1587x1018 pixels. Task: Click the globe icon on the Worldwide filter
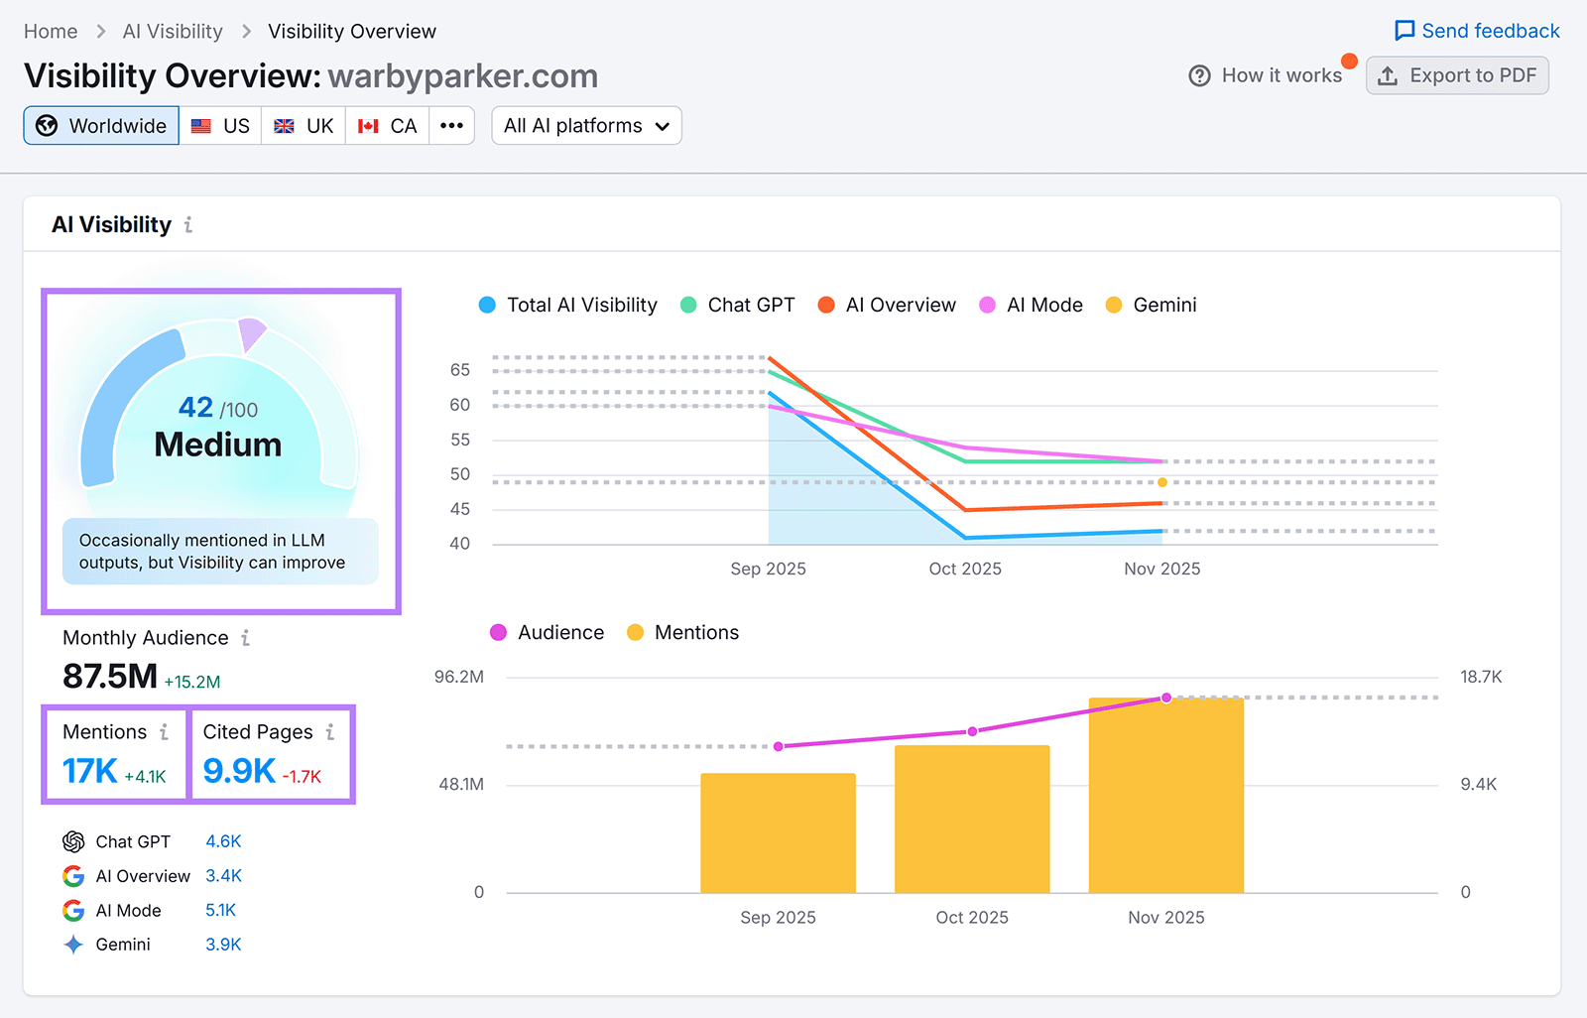tap(47, 125)
